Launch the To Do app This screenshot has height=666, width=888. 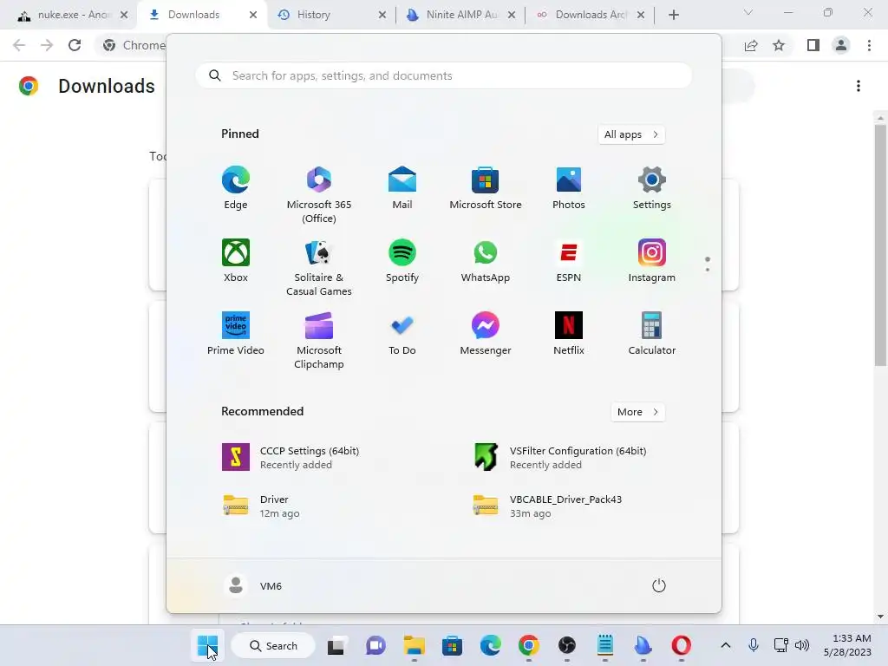coord(402,334)
